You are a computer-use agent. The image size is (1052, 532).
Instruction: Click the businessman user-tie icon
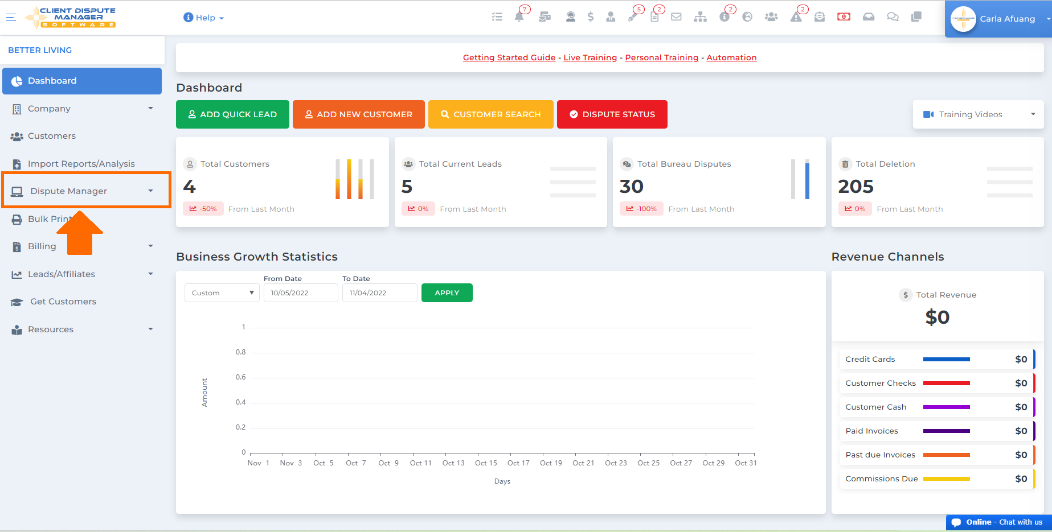click(x=611, y=17)
